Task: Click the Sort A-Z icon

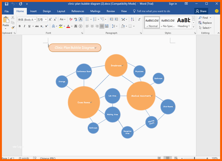Action: click(x=132, y=19)
